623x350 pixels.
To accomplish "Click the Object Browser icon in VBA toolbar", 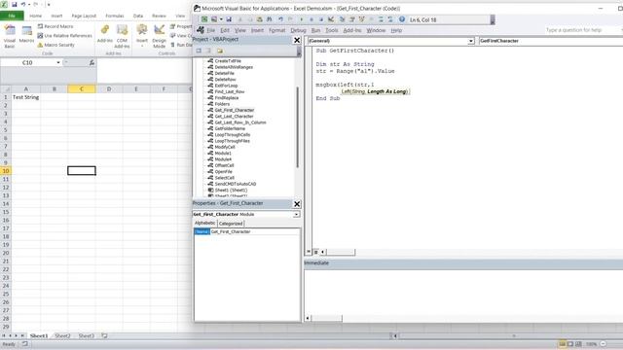I will point(361,19).
